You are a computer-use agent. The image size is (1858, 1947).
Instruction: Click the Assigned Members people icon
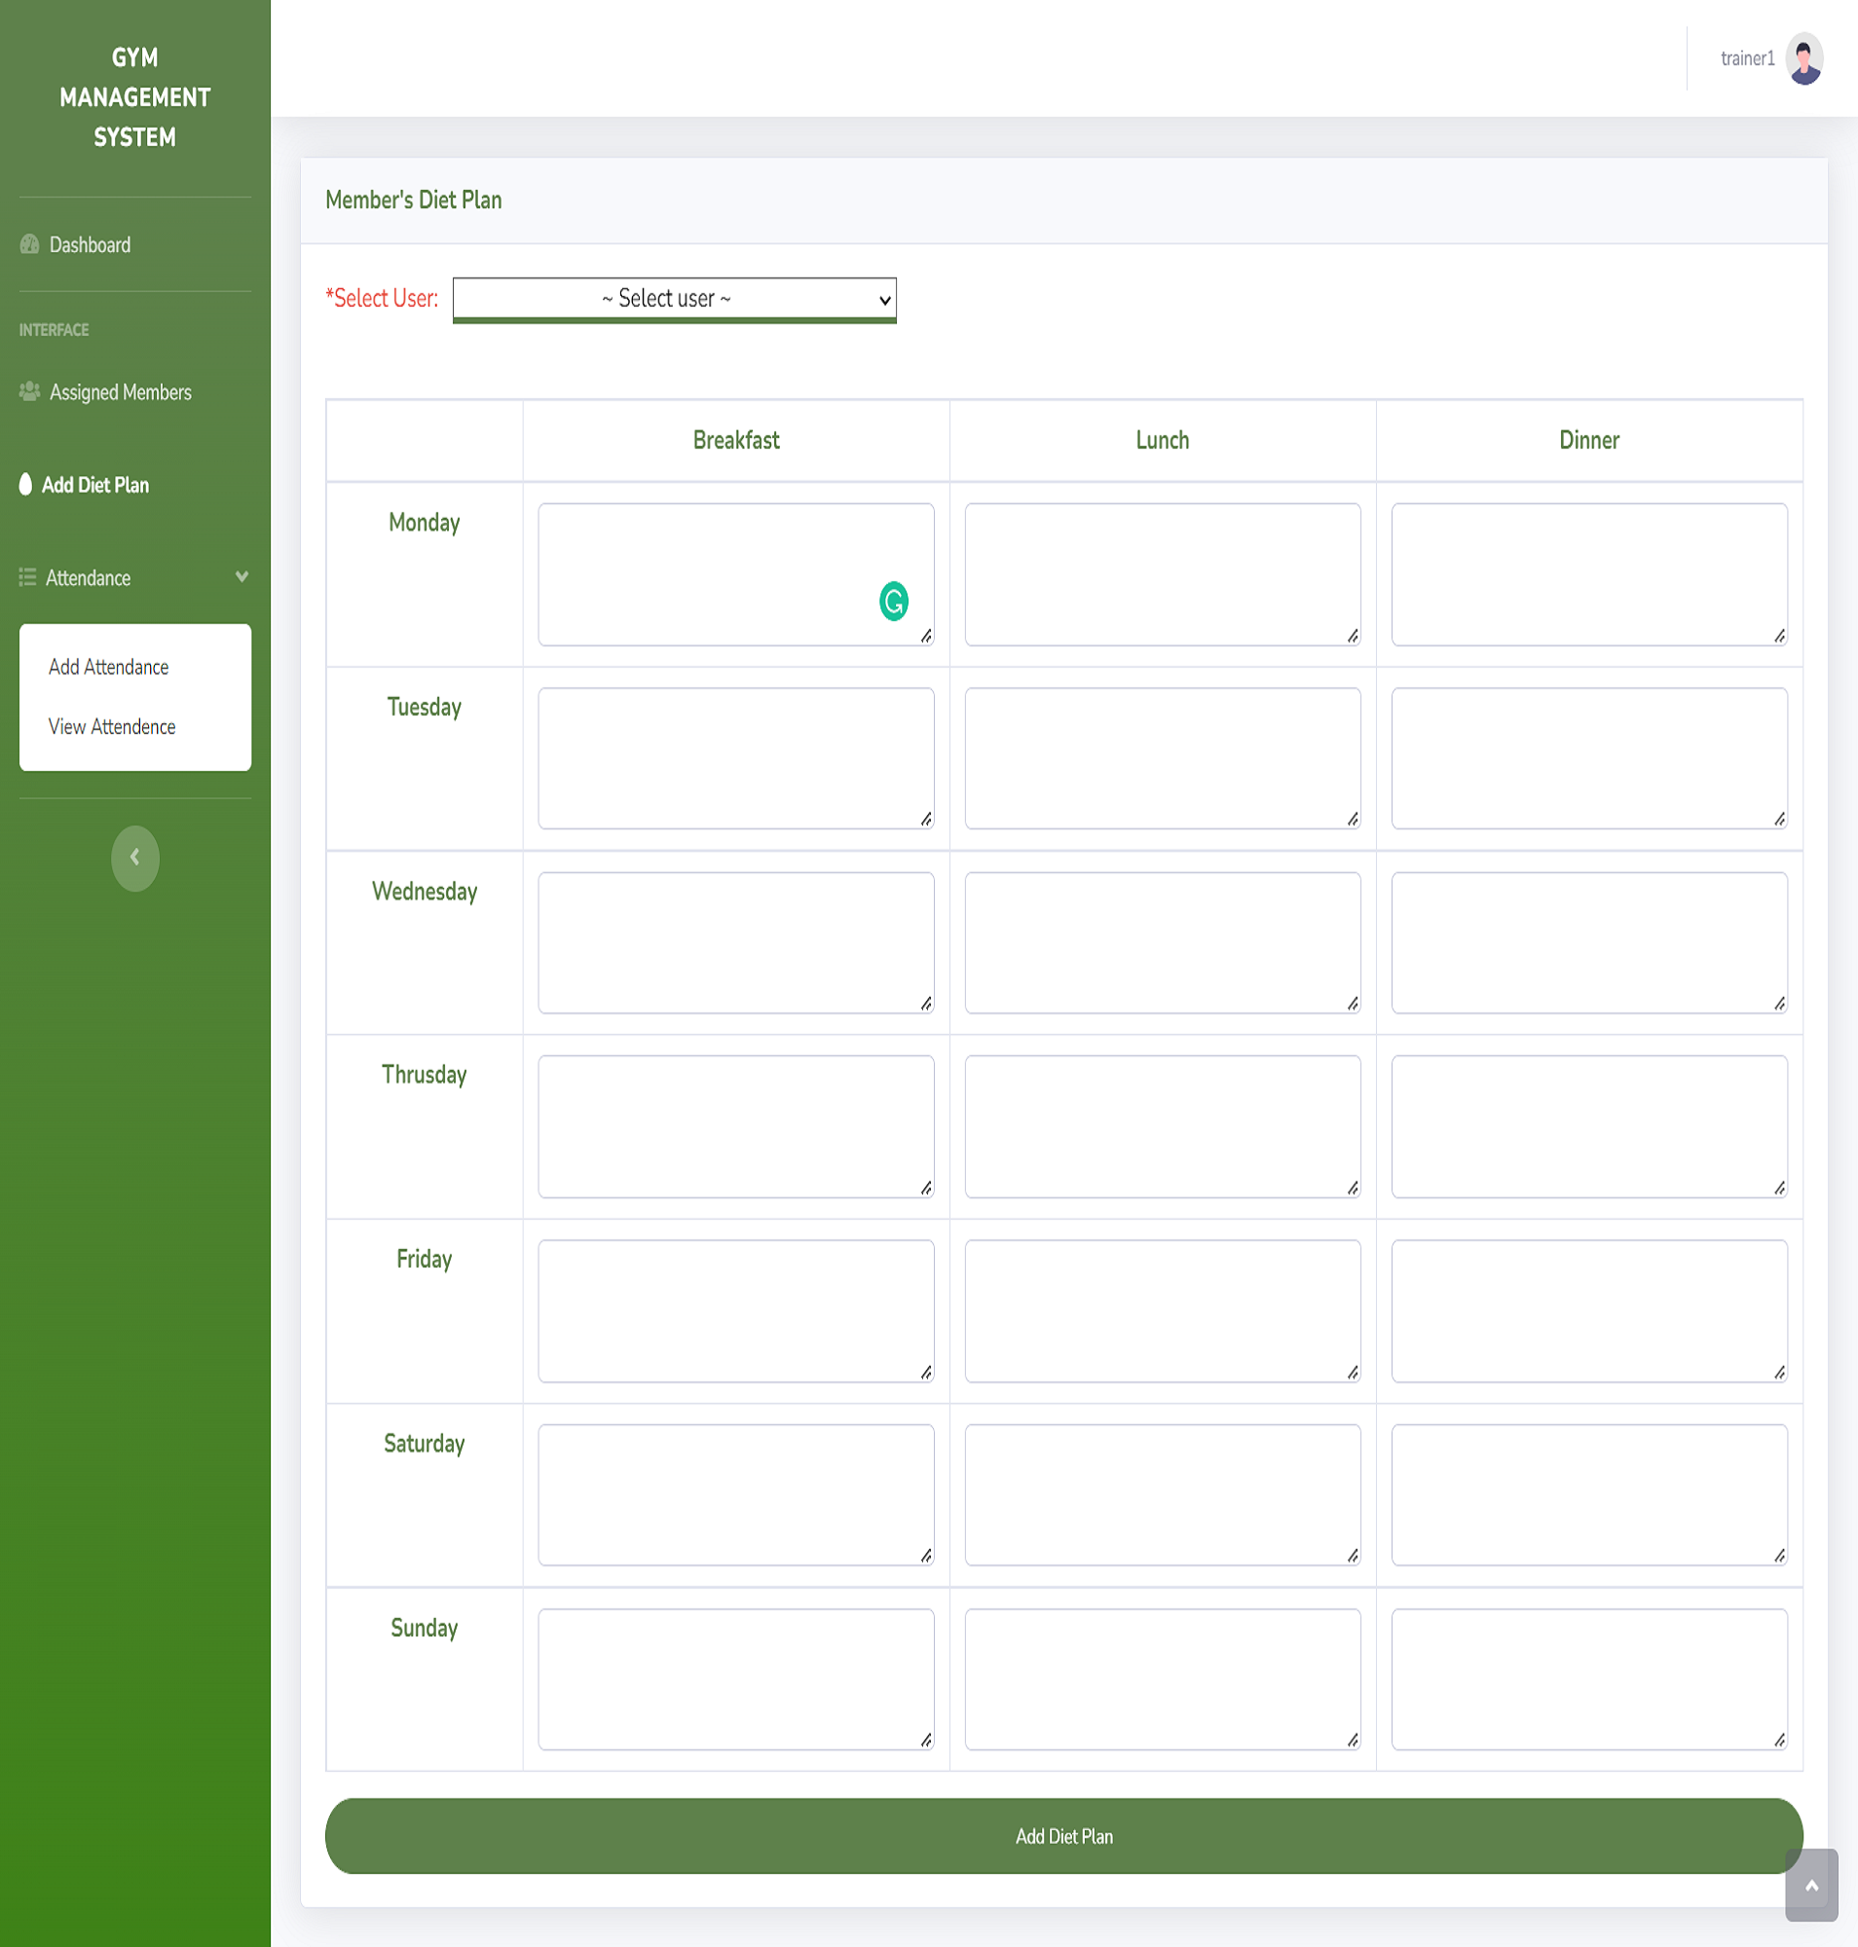click(30, 392)
